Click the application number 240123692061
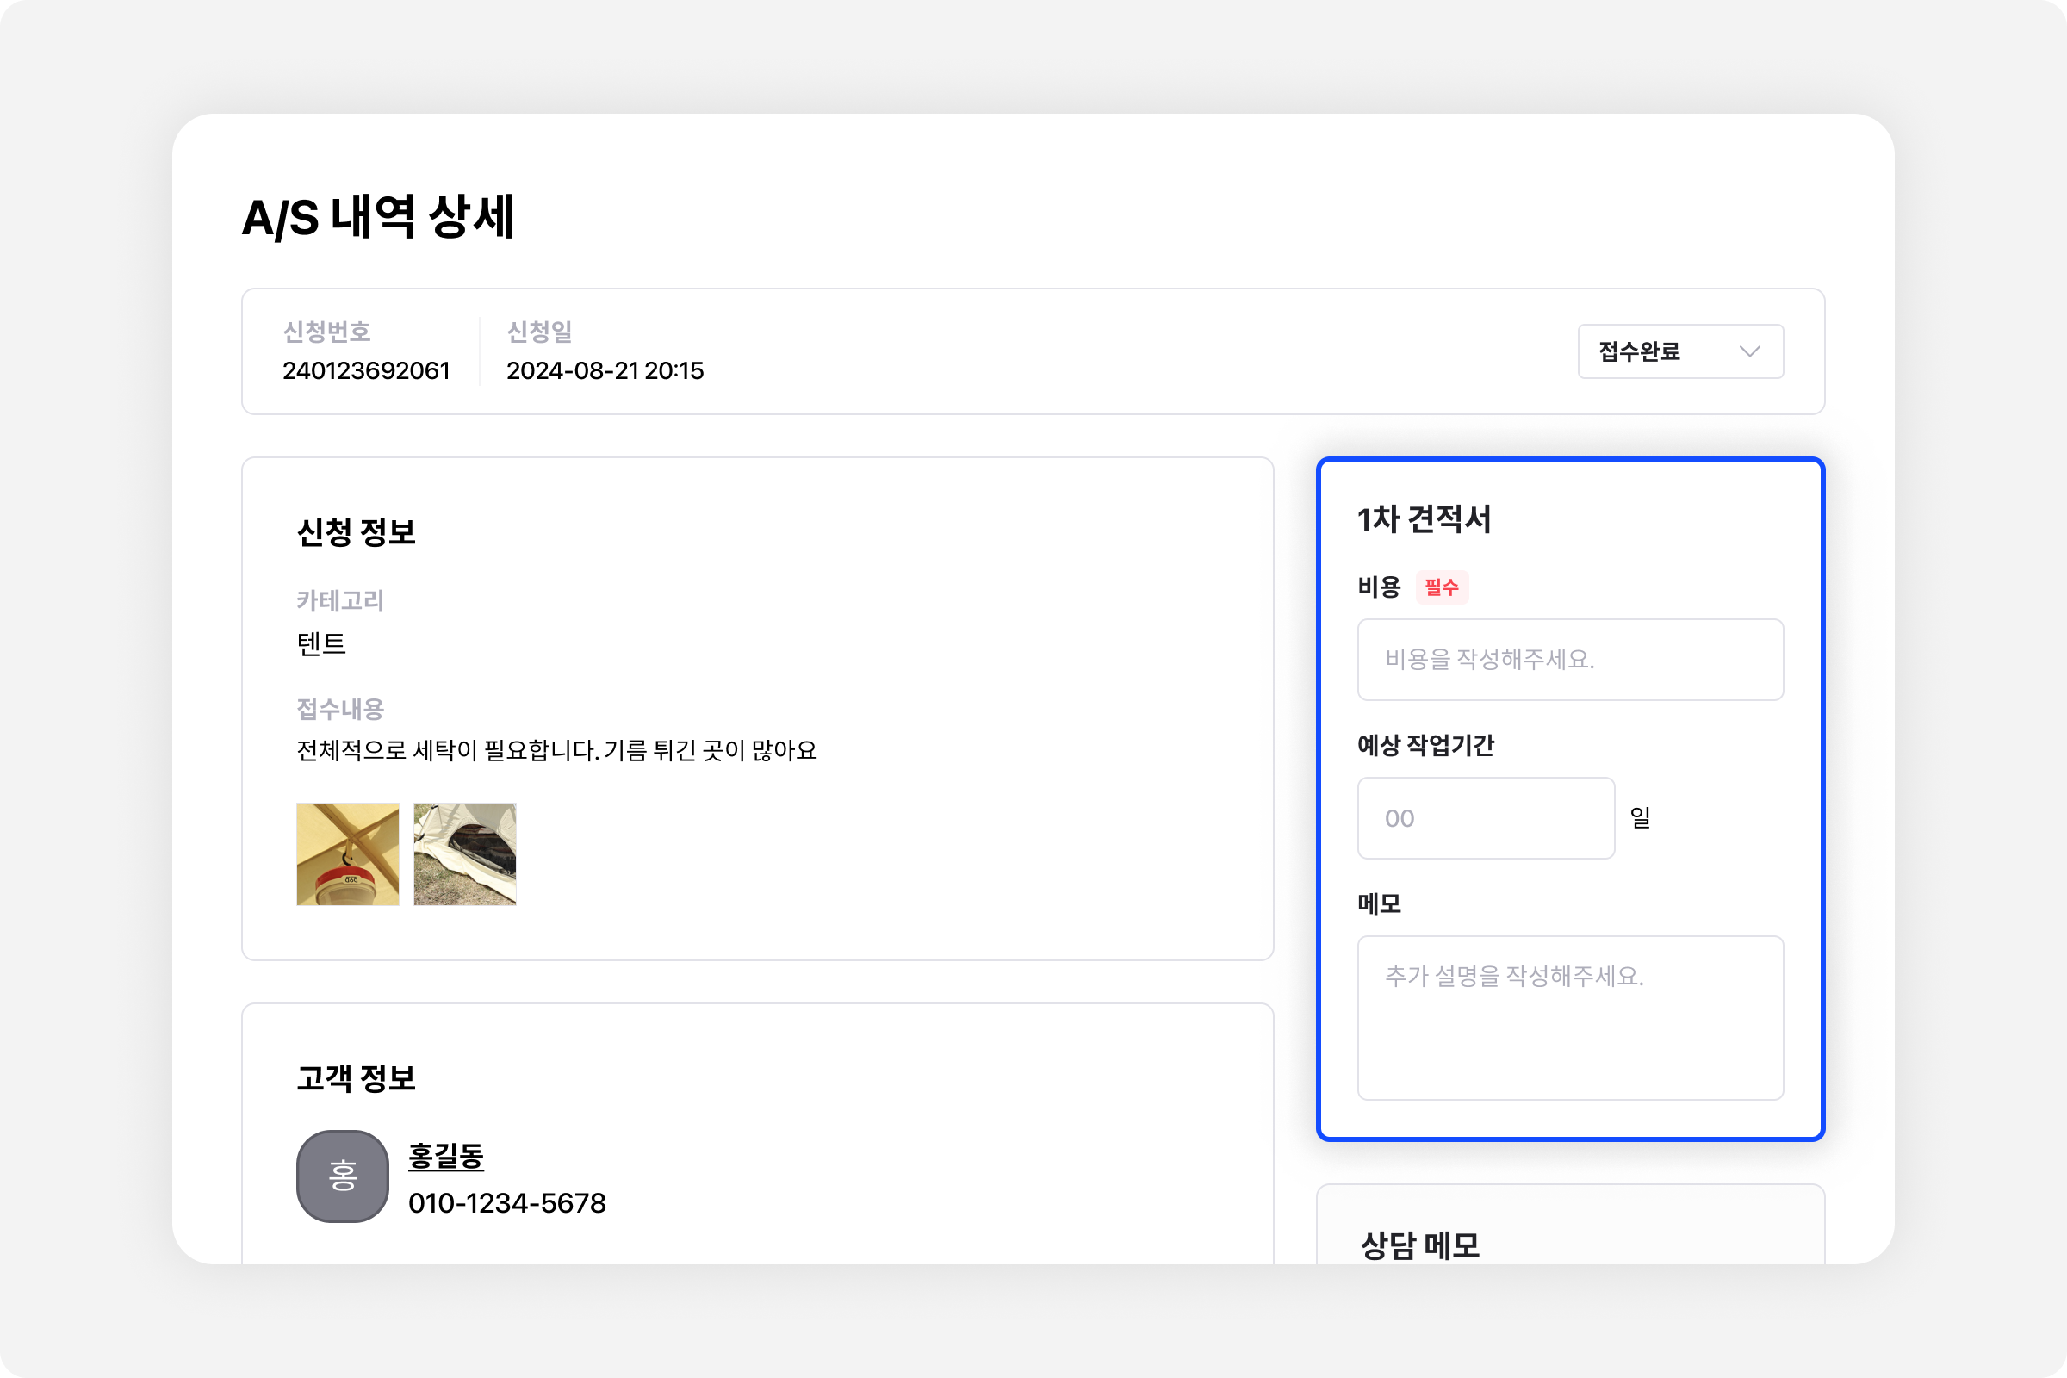2067x1378 pixels. 365,371
